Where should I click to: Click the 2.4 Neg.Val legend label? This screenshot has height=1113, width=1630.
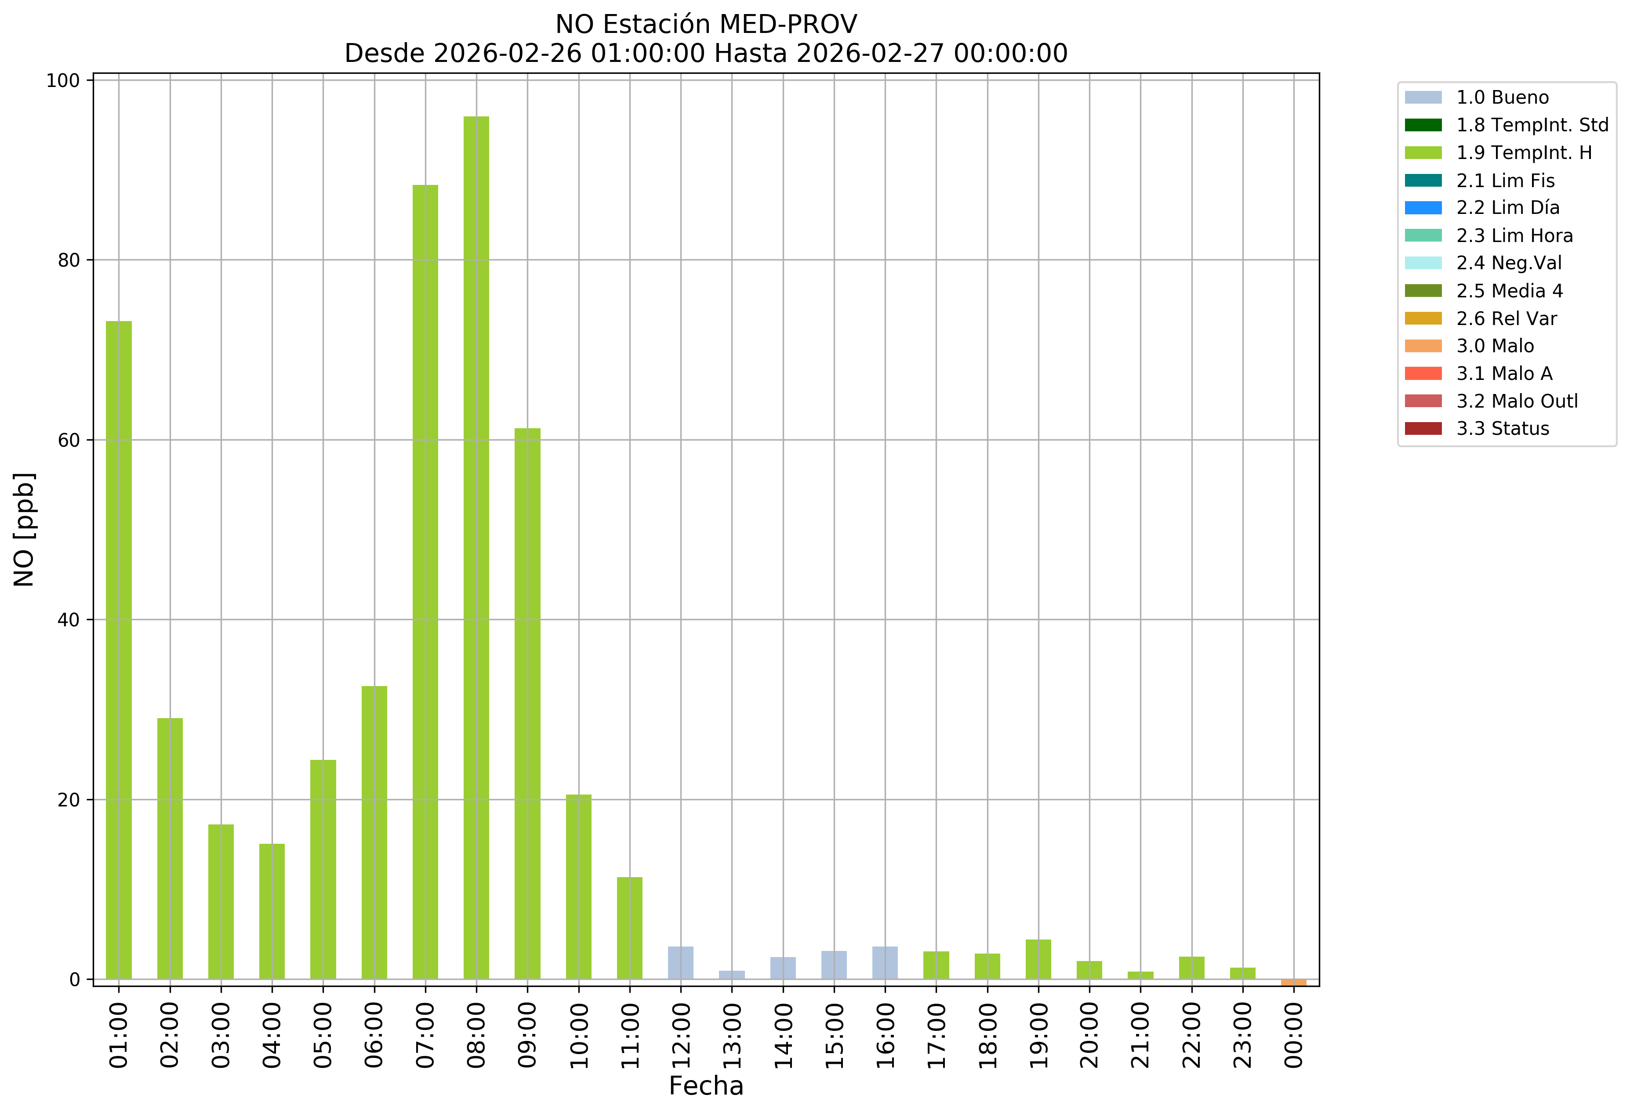coord(1509,264)
